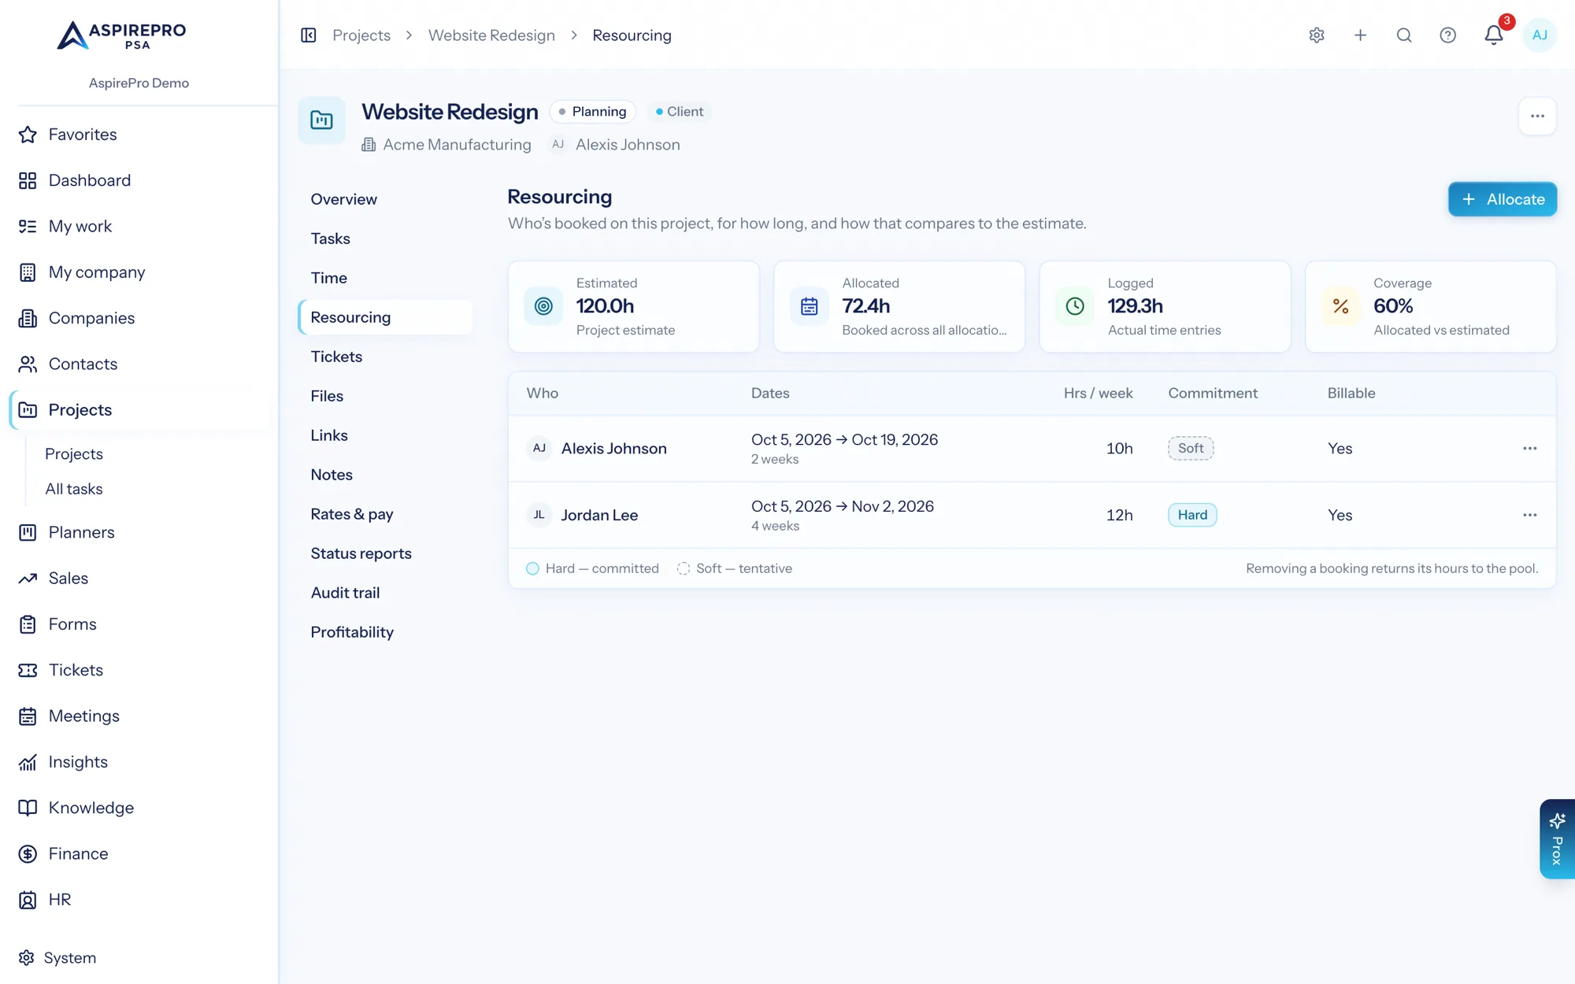Image resolution: width=1575 pixels, height=984 pixels.
Task: Click the Favorites star icon in the sidebar
Action: 28,135
